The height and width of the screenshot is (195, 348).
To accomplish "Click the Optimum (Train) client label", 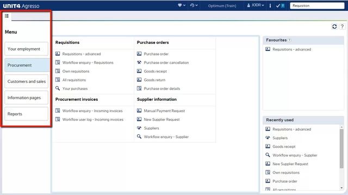I will (x=222, y=6).
